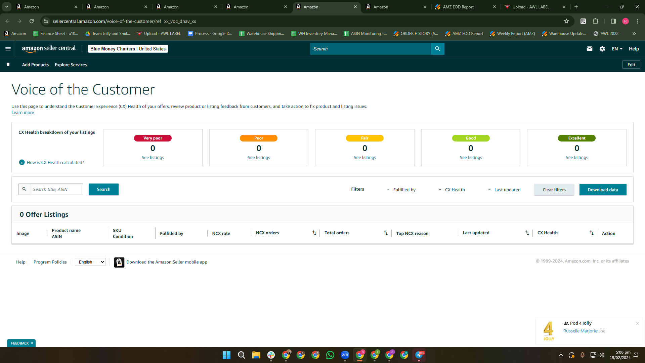
Task: Open the Add Products menu item
Action: [35, 65]
